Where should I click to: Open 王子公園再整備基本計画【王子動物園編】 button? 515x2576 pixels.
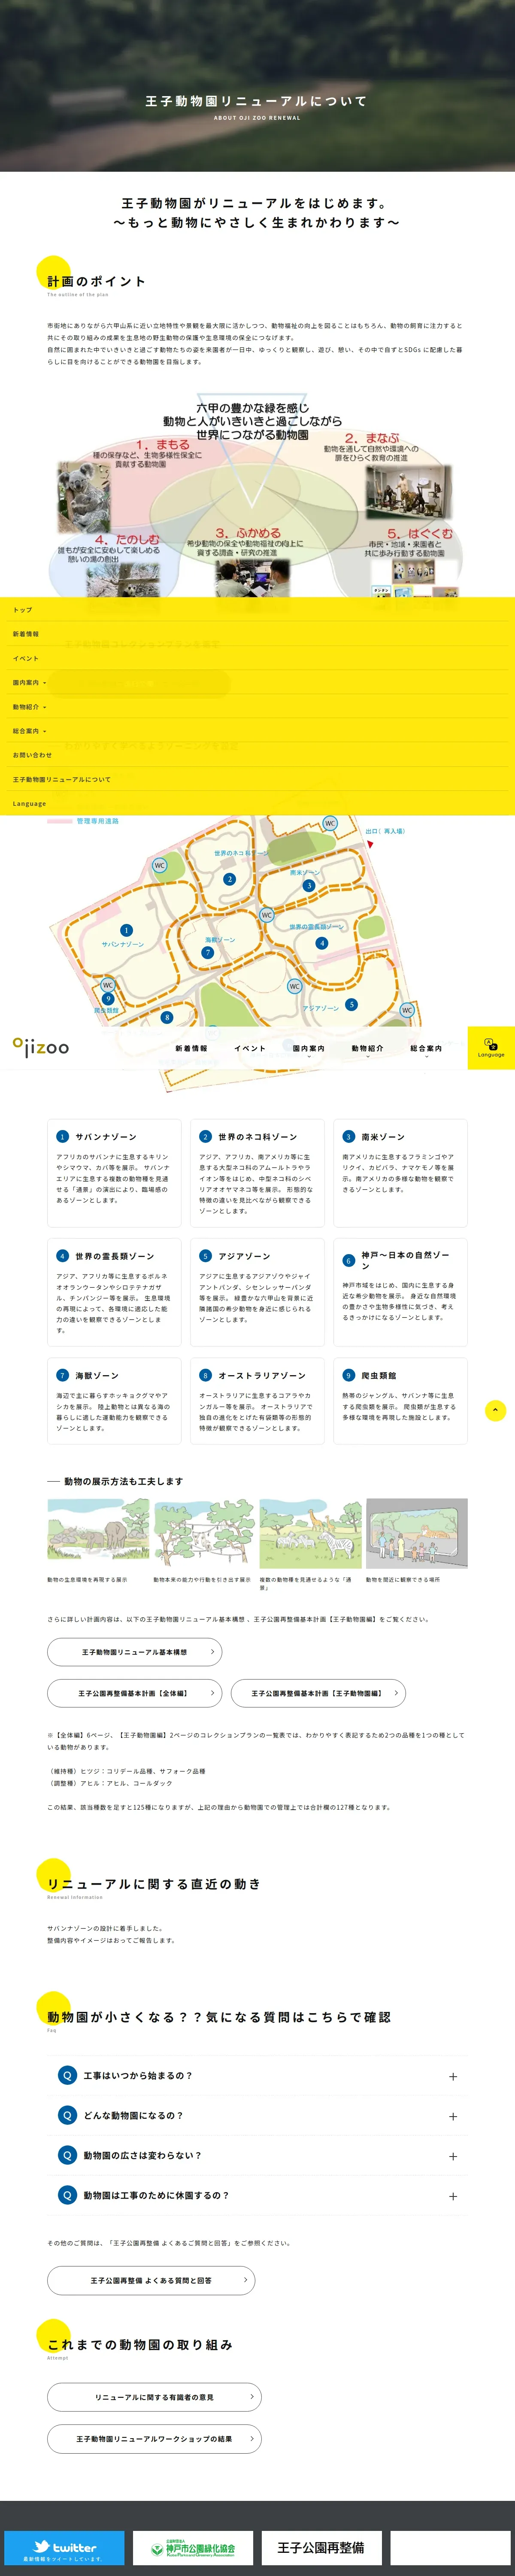[x=318, y=1693]
